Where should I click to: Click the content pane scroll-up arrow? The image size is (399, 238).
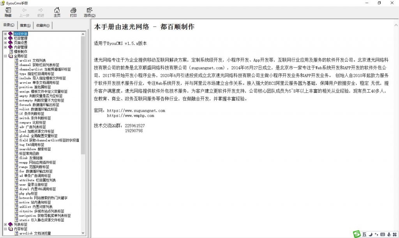coord(396,25)
